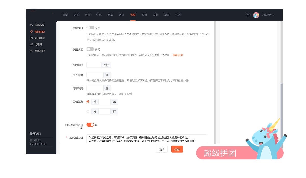The height and width of the screenshot is (178, 306).
Task: Disable the 团长优惠是否显示 toggle
Action: tap(90, 125)
